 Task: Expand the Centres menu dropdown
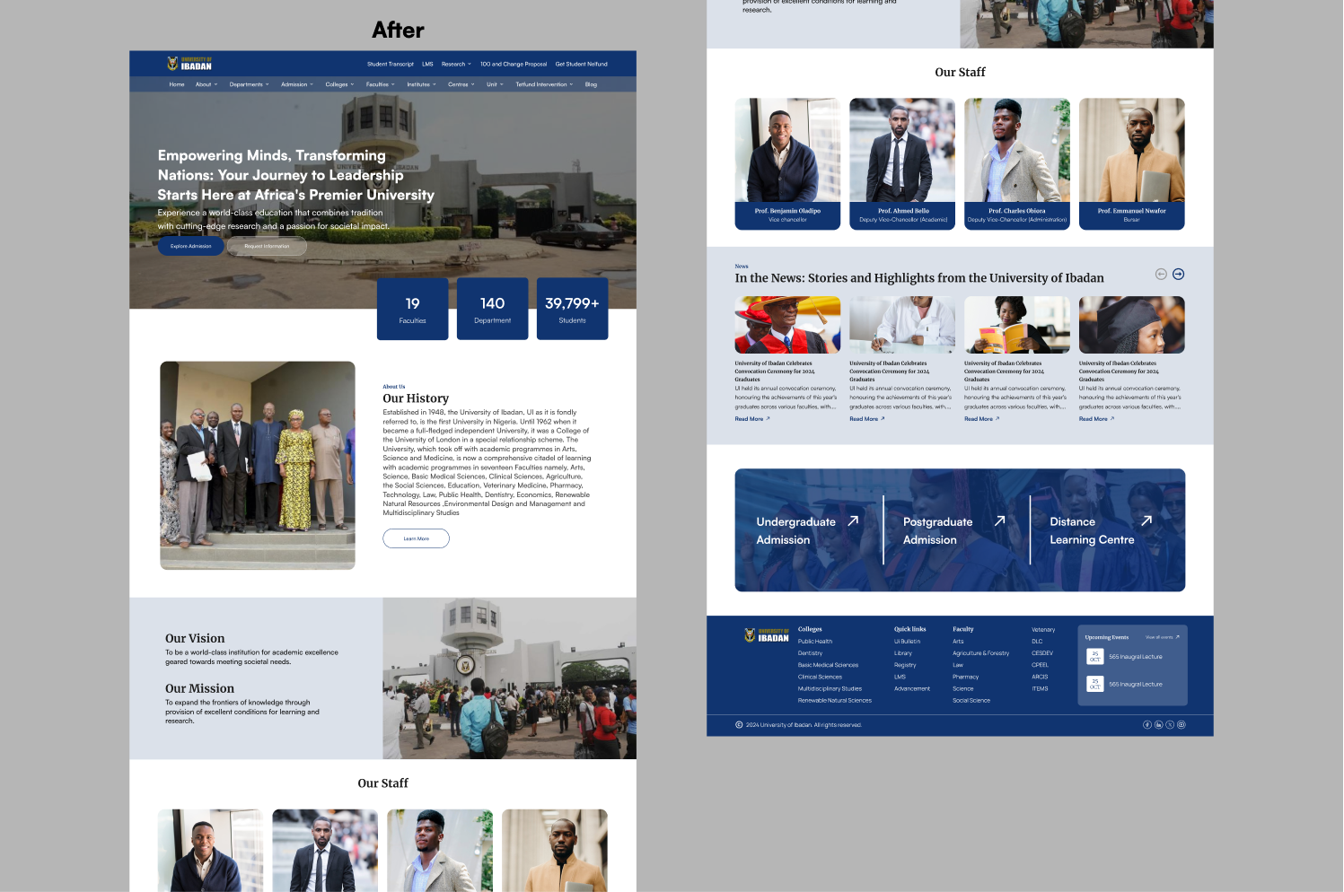[461, 84]
